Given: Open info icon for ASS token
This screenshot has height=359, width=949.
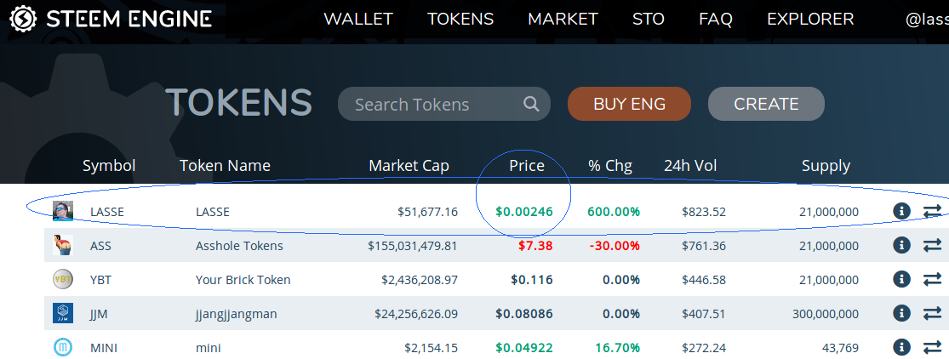Looking at the screenshot, I should [x=901, y=245].
